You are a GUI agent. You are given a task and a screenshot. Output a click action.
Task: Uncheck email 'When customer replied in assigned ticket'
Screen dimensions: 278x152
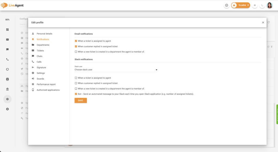(76, 46)
